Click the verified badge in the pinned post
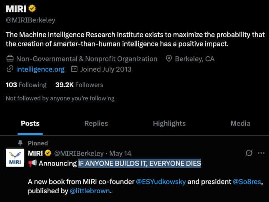269x202 pixels. click(x=48, y=153)
